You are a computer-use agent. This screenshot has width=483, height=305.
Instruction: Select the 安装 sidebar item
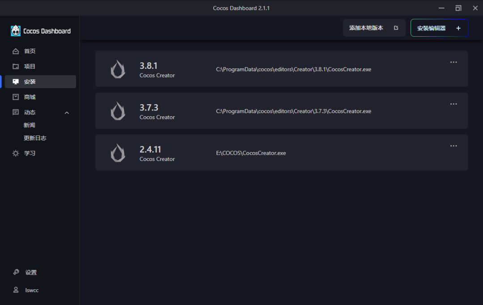[40, 82]
